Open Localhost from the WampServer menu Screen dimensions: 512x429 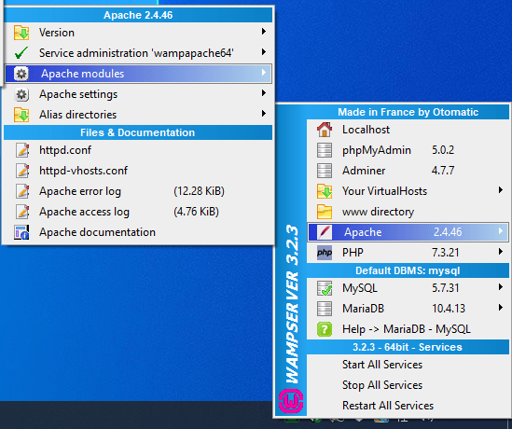[408, 130]
